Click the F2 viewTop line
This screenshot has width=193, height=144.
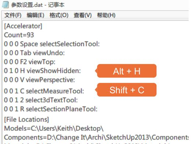[x=30, y=62]
